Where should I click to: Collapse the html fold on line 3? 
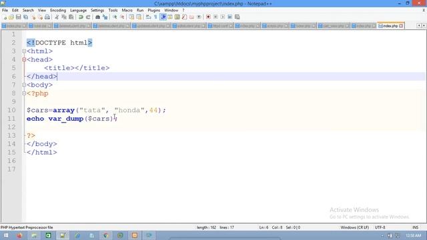[24, 51]
